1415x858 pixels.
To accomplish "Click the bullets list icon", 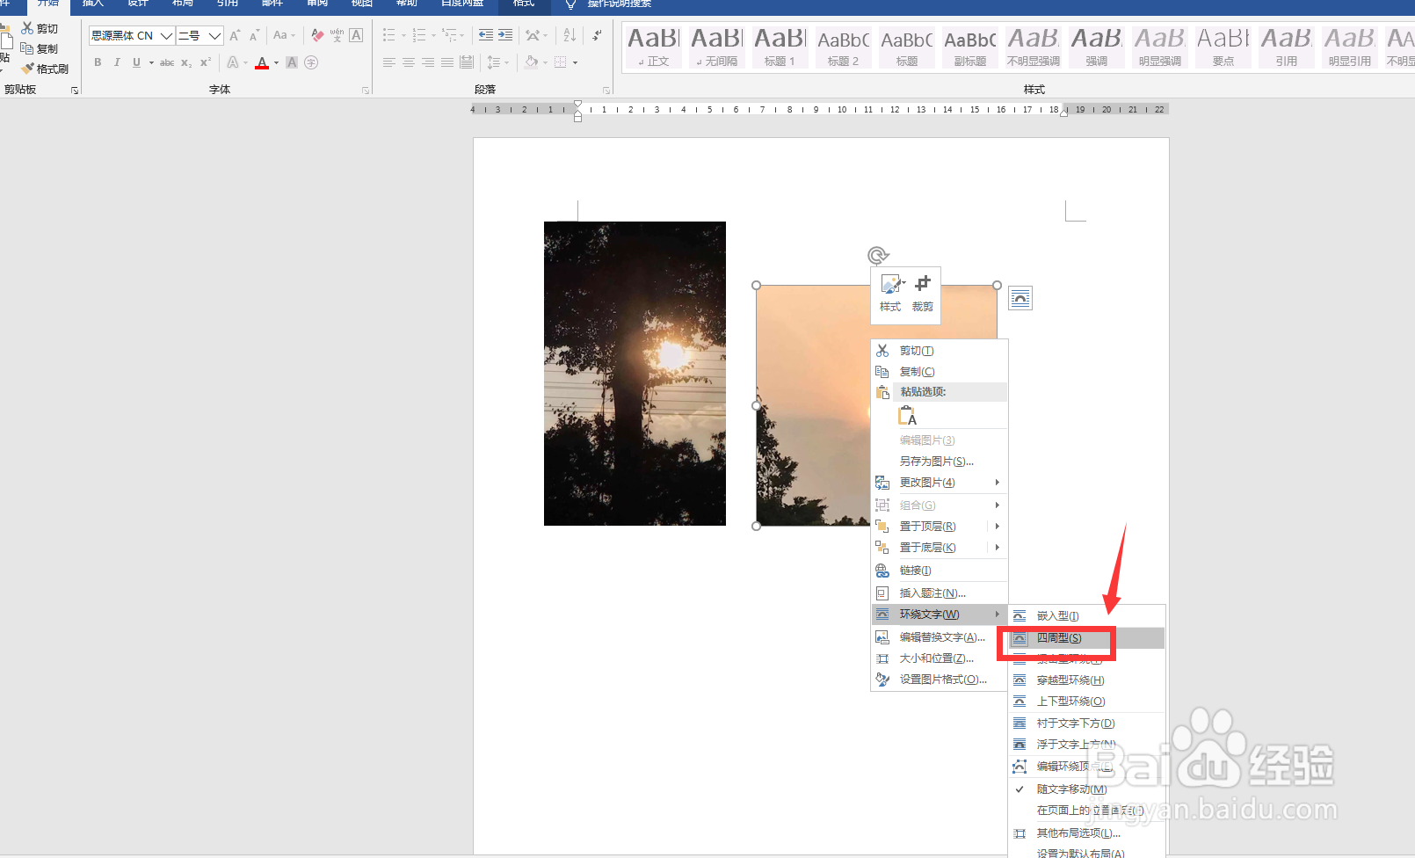I will pos(389,35).
